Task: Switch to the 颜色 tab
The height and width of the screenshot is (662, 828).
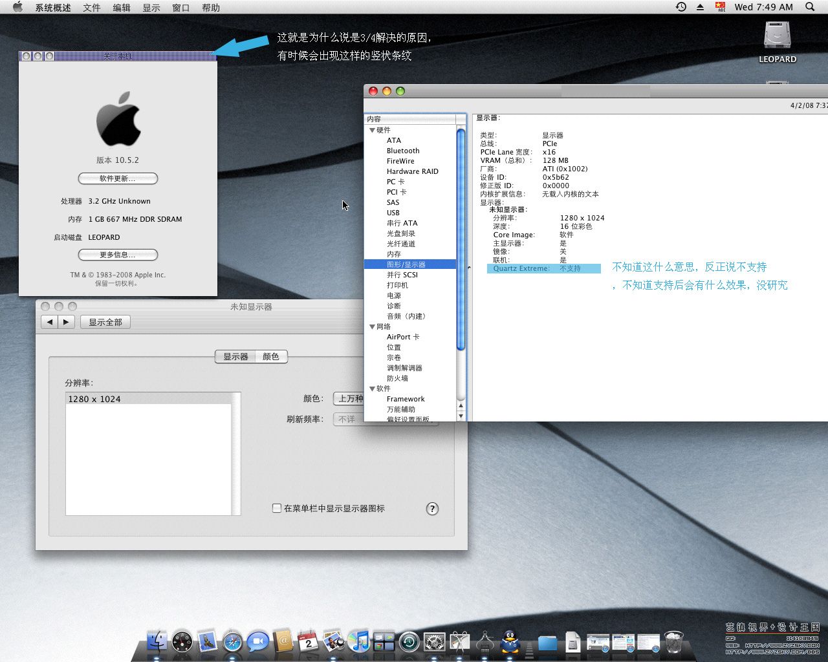Action: tap(271, 356)
